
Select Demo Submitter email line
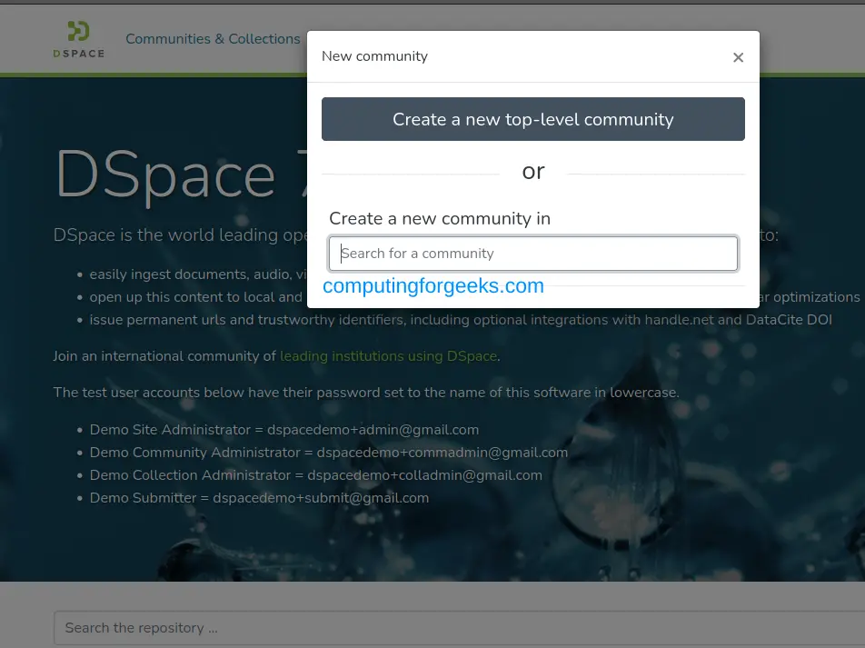click(x=259, y=498)
